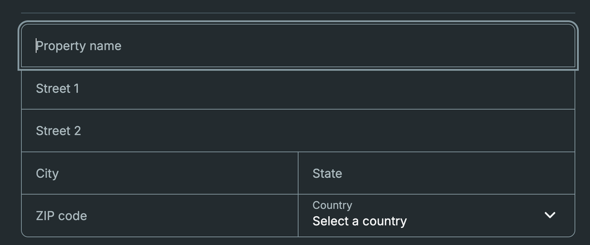Image resolution: width=590 pixels, height=245 pixels.
Task: Click the 'ZIP code' placeholder text
Action: coord(61,216)
